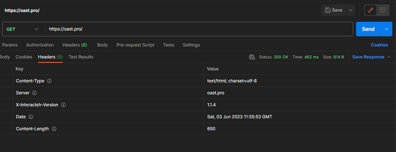Image resolution: width=396 pixels, height=152 pixels.
Task: Open the comments icon panel
Action: point(382,10)
